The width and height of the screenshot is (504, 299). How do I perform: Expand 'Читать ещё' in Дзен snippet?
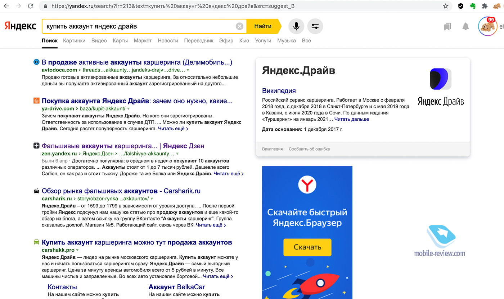tap(229, 173)
